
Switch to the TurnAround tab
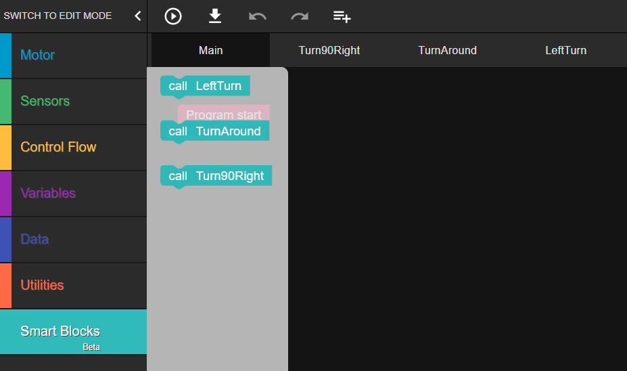(x=447, y=50)
